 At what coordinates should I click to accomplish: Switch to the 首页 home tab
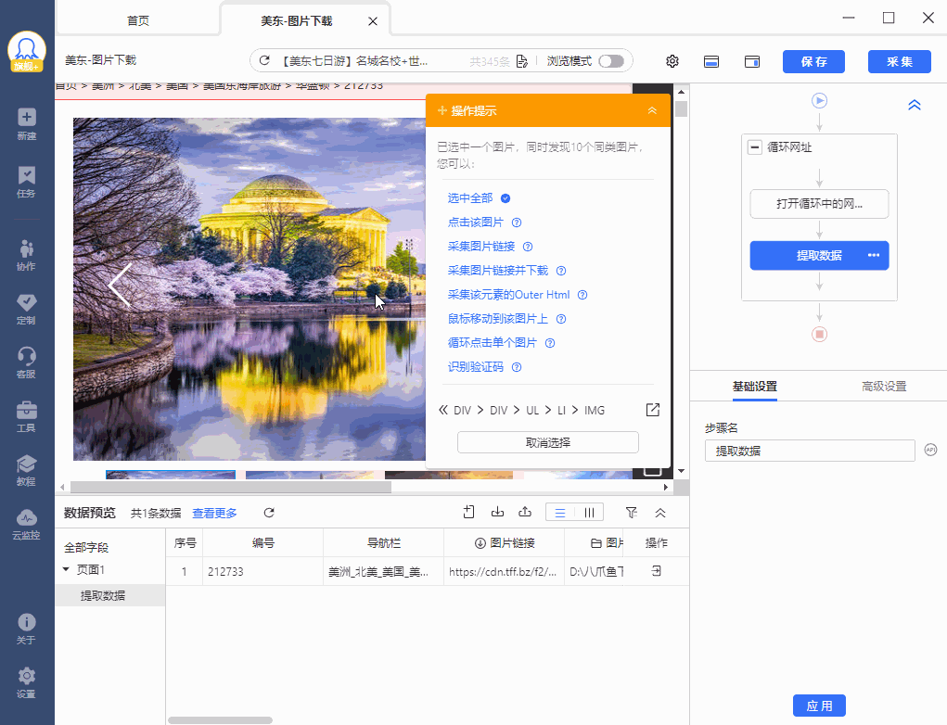pos(137,20)
